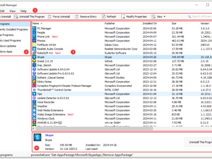Viewport: 212px width, 159px height.
Task: Click the People app icon
Action: (34, 32)
